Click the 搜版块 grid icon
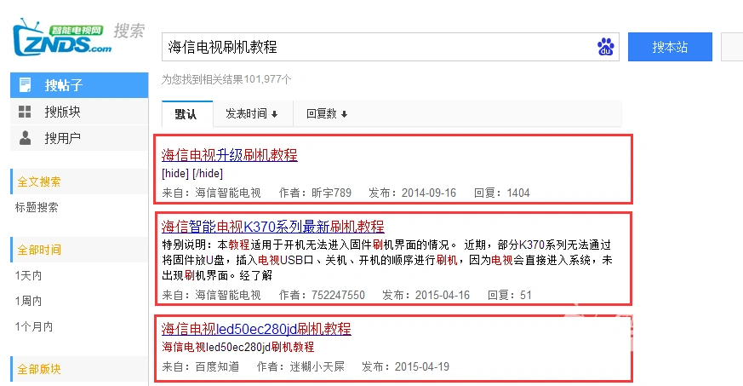The image size is (743, 386). pyautogui.click(x=25, y=112)
